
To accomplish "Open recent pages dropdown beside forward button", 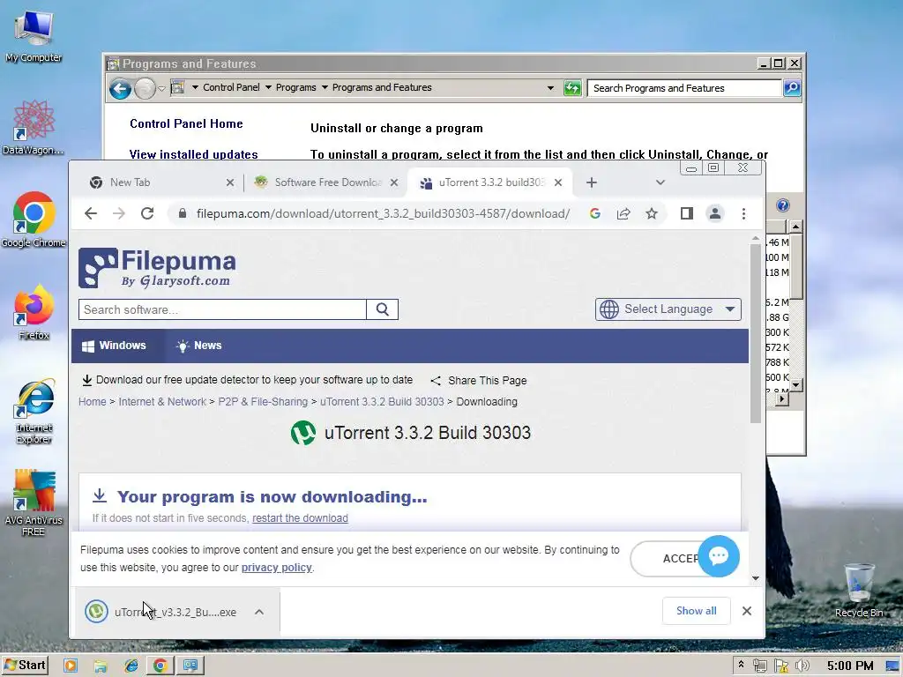I will (161, 89).
